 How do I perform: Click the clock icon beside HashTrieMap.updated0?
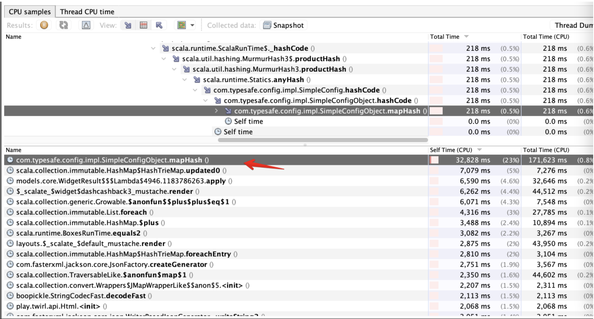pos(10,170)
